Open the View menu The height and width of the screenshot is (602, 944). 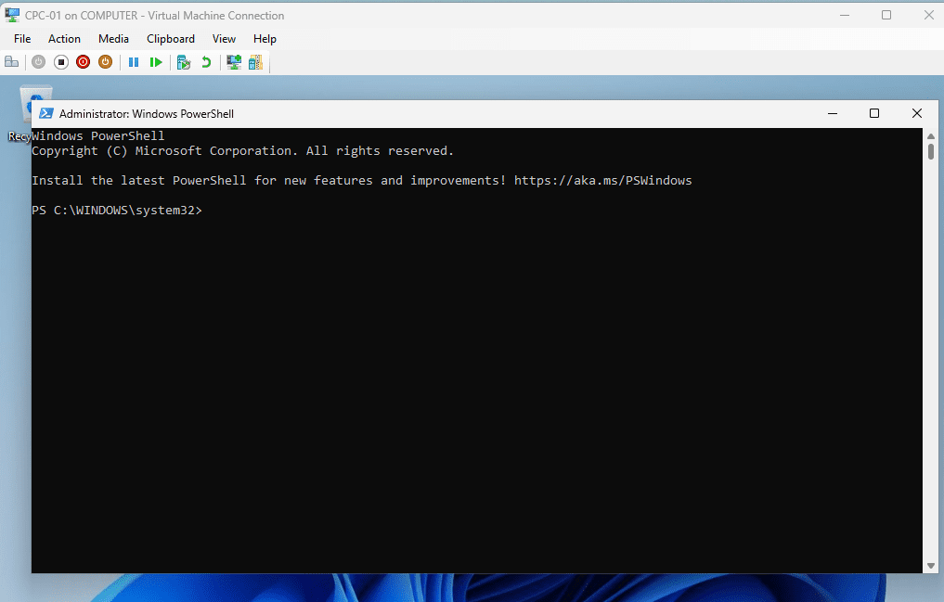(x=224, y=38)
